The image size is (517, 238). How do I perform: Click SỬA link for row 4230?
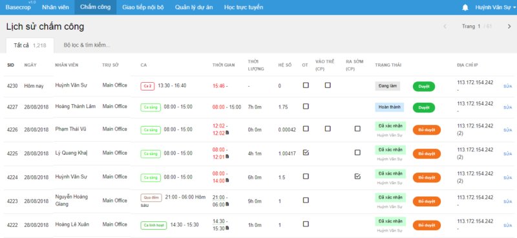(x=508, y=87)
